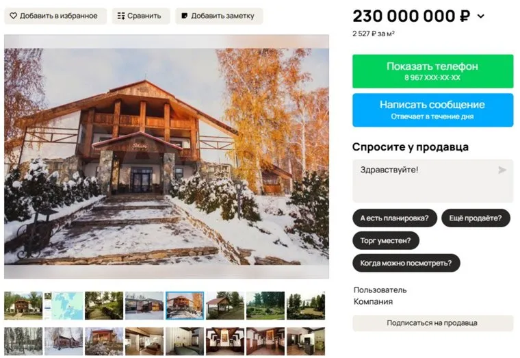Open the map thumbnail in the gallery

point(64,305)
